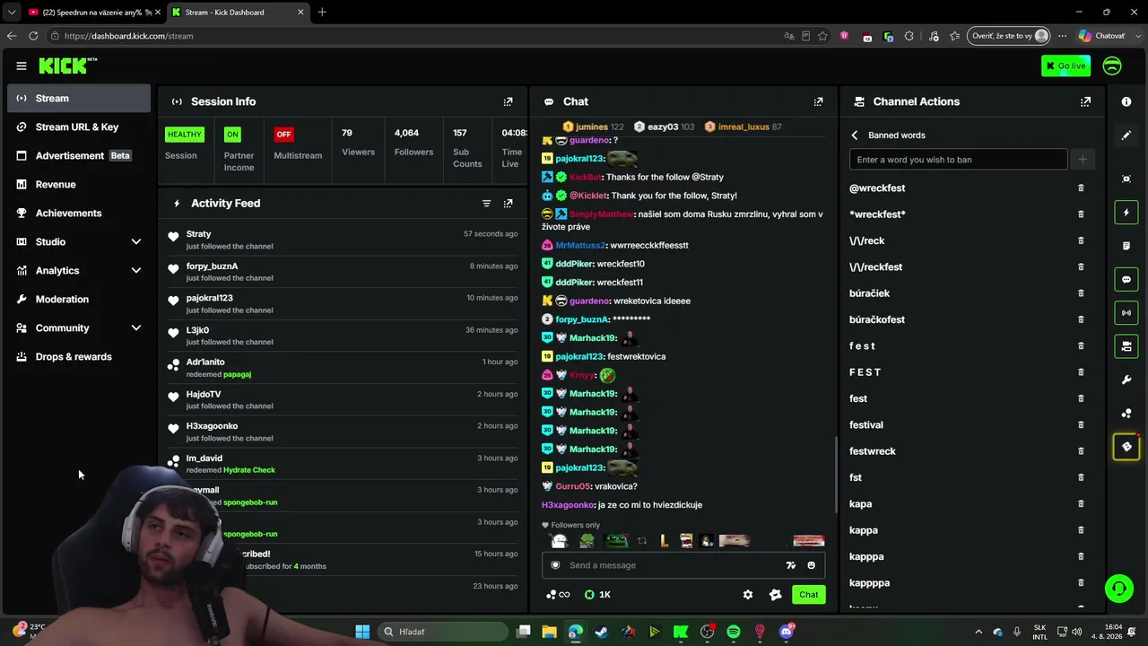This screenshot has width=1148, height=646.
Task: Remove "búračiek" from banned words
Action: tap(1081, 293)
